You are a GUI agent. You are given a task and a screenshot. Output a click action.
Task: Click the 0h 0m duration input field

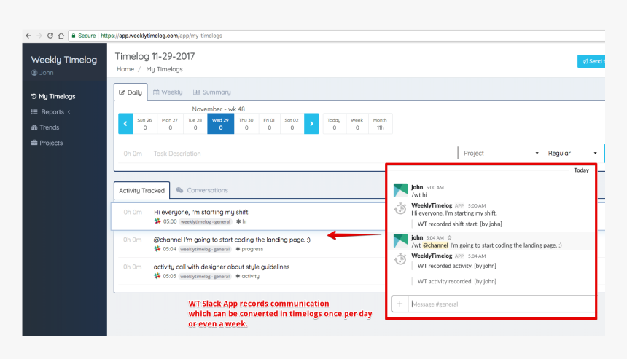pos(133,154)
